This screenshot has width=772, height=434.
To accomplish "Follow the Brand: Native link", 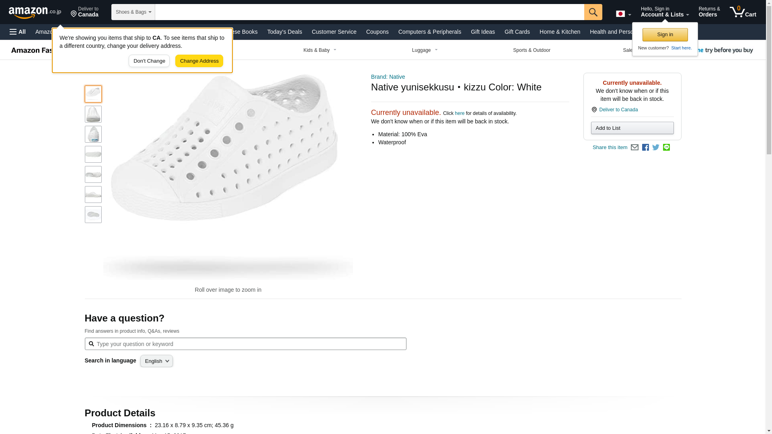I will point(388,77).
